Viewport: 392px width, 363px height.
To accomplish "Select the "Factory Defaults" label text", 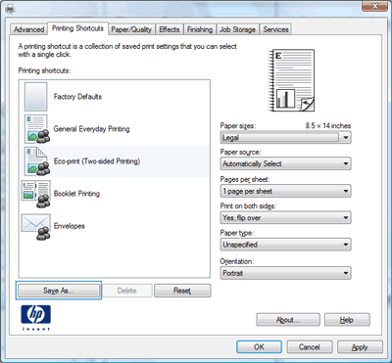I will click(77, 97).
